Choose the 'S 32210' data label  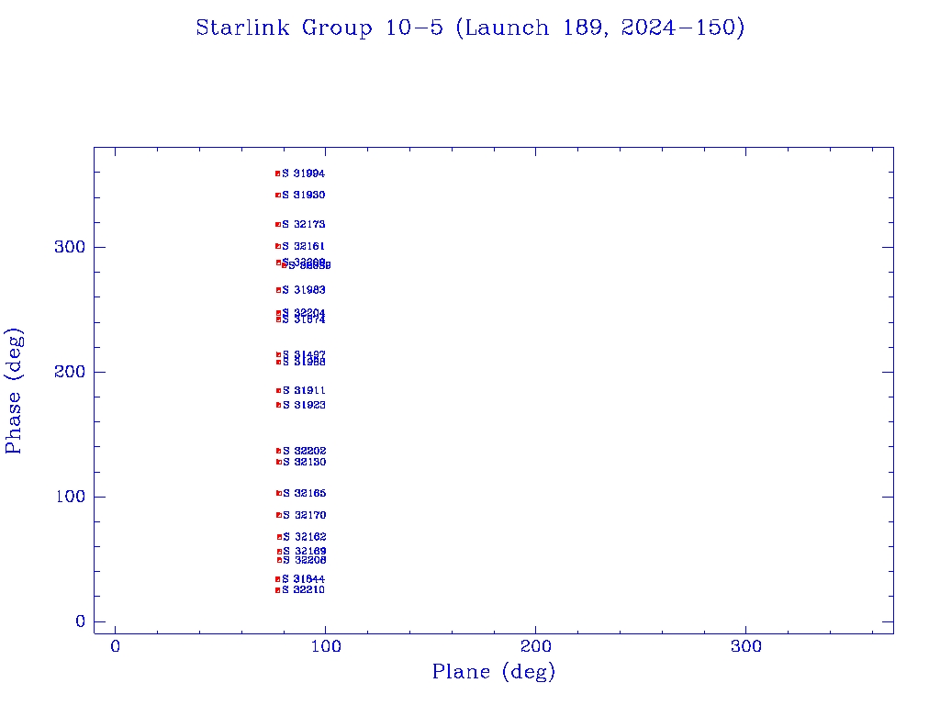point(303,590)
